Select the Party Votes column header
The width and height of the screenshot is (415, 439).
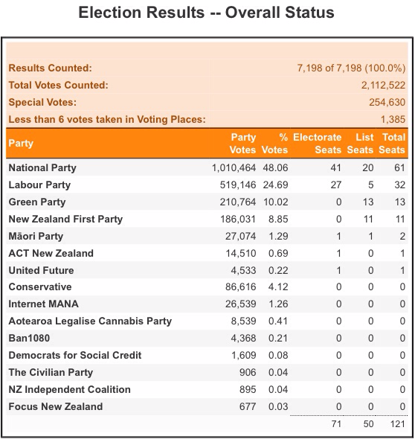tap(242, 144)
